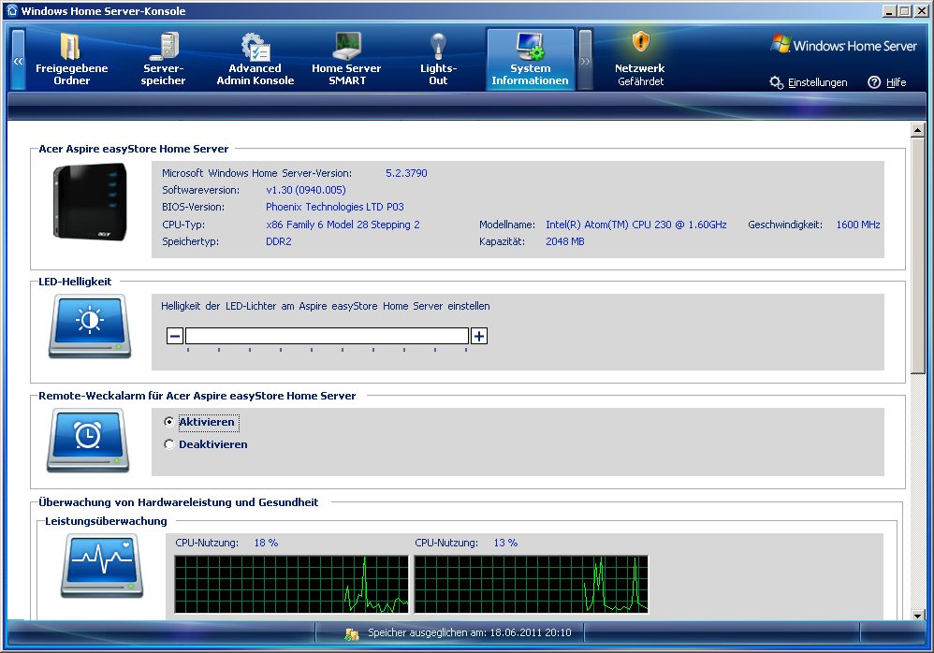The image size is (934, 653).
Task: Click the Hilfe question mark icon
Action: [874, 82]
